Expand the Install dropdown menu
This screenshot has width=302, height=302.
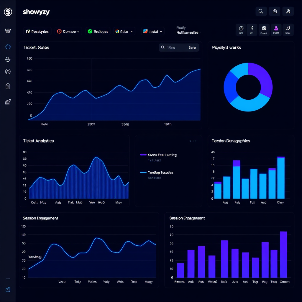coord(152,31)
